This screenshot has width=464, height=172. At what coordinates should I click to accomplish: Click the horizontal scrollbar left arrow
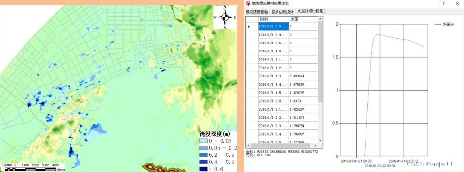(248, 146)
